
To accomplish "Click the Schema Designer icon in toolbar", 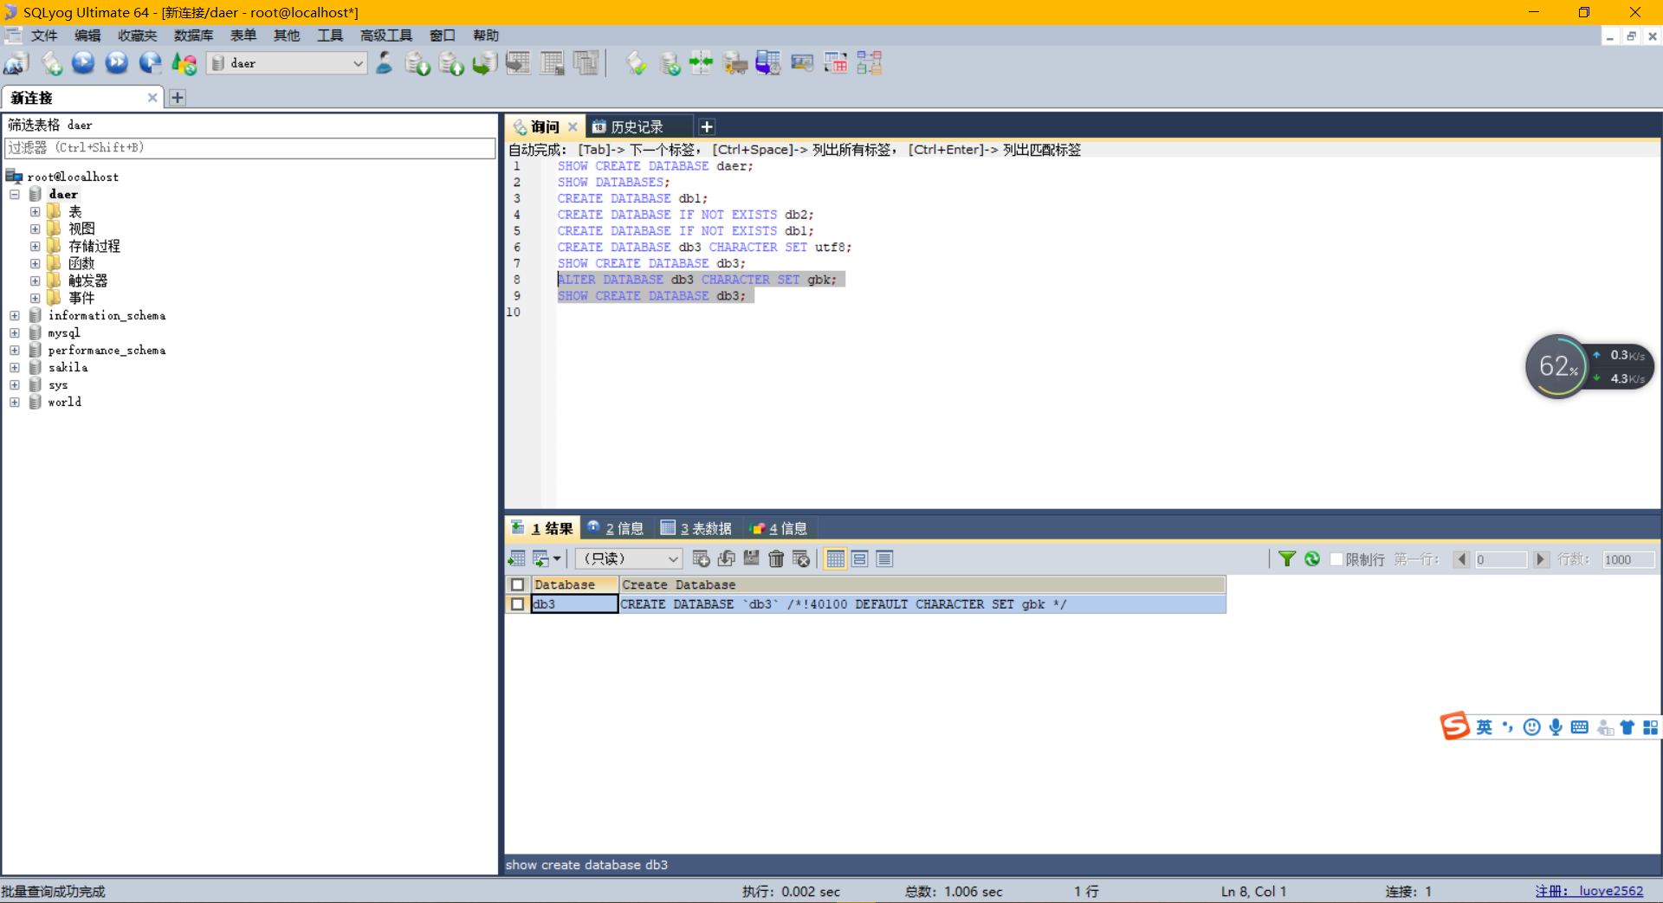I will coord(870,63).
